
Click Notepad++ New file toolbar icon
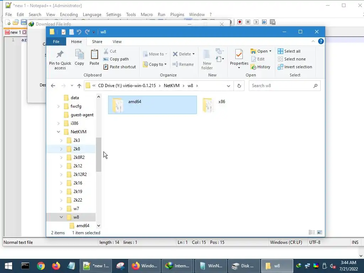pos(8,22)
